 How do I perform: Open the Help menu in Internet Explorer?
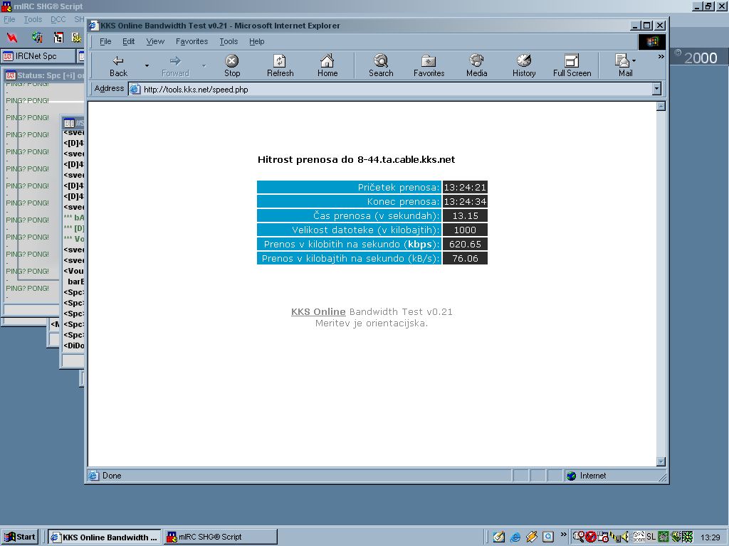point(256,41)
